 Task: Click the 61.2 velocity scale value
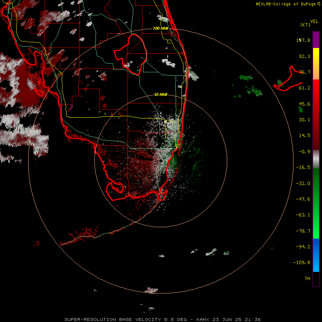click(x=304, y=88)
